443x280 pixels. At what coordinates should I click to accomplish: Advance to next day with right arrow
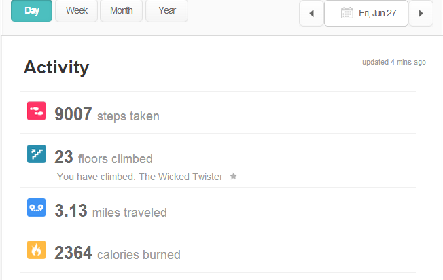[x=421, y=13]
